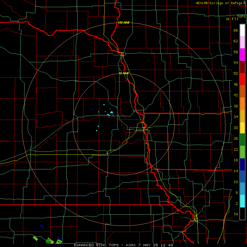Click the '10' legend scale value

(x=236, y=182)
